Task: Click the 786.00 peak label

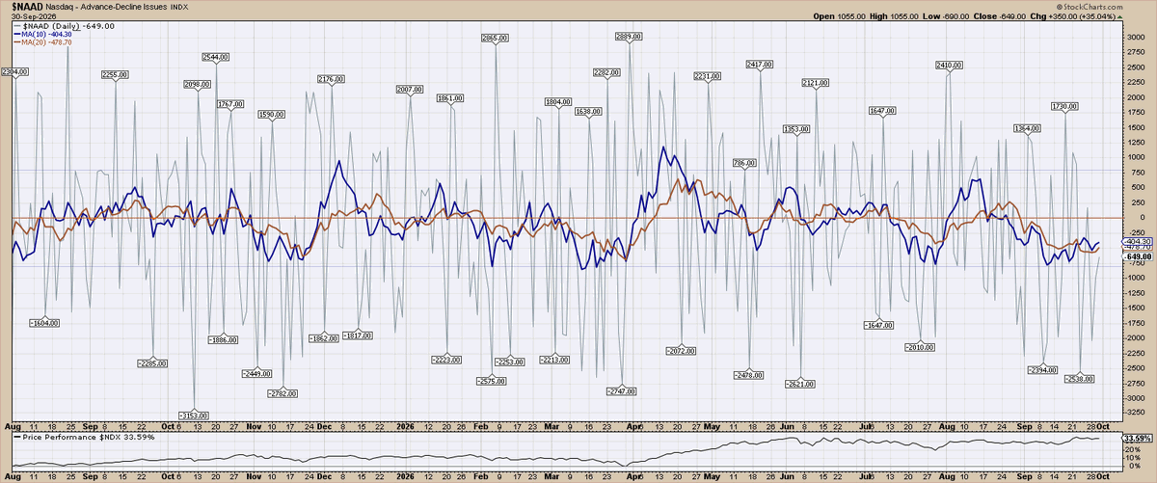Action: 742,163
